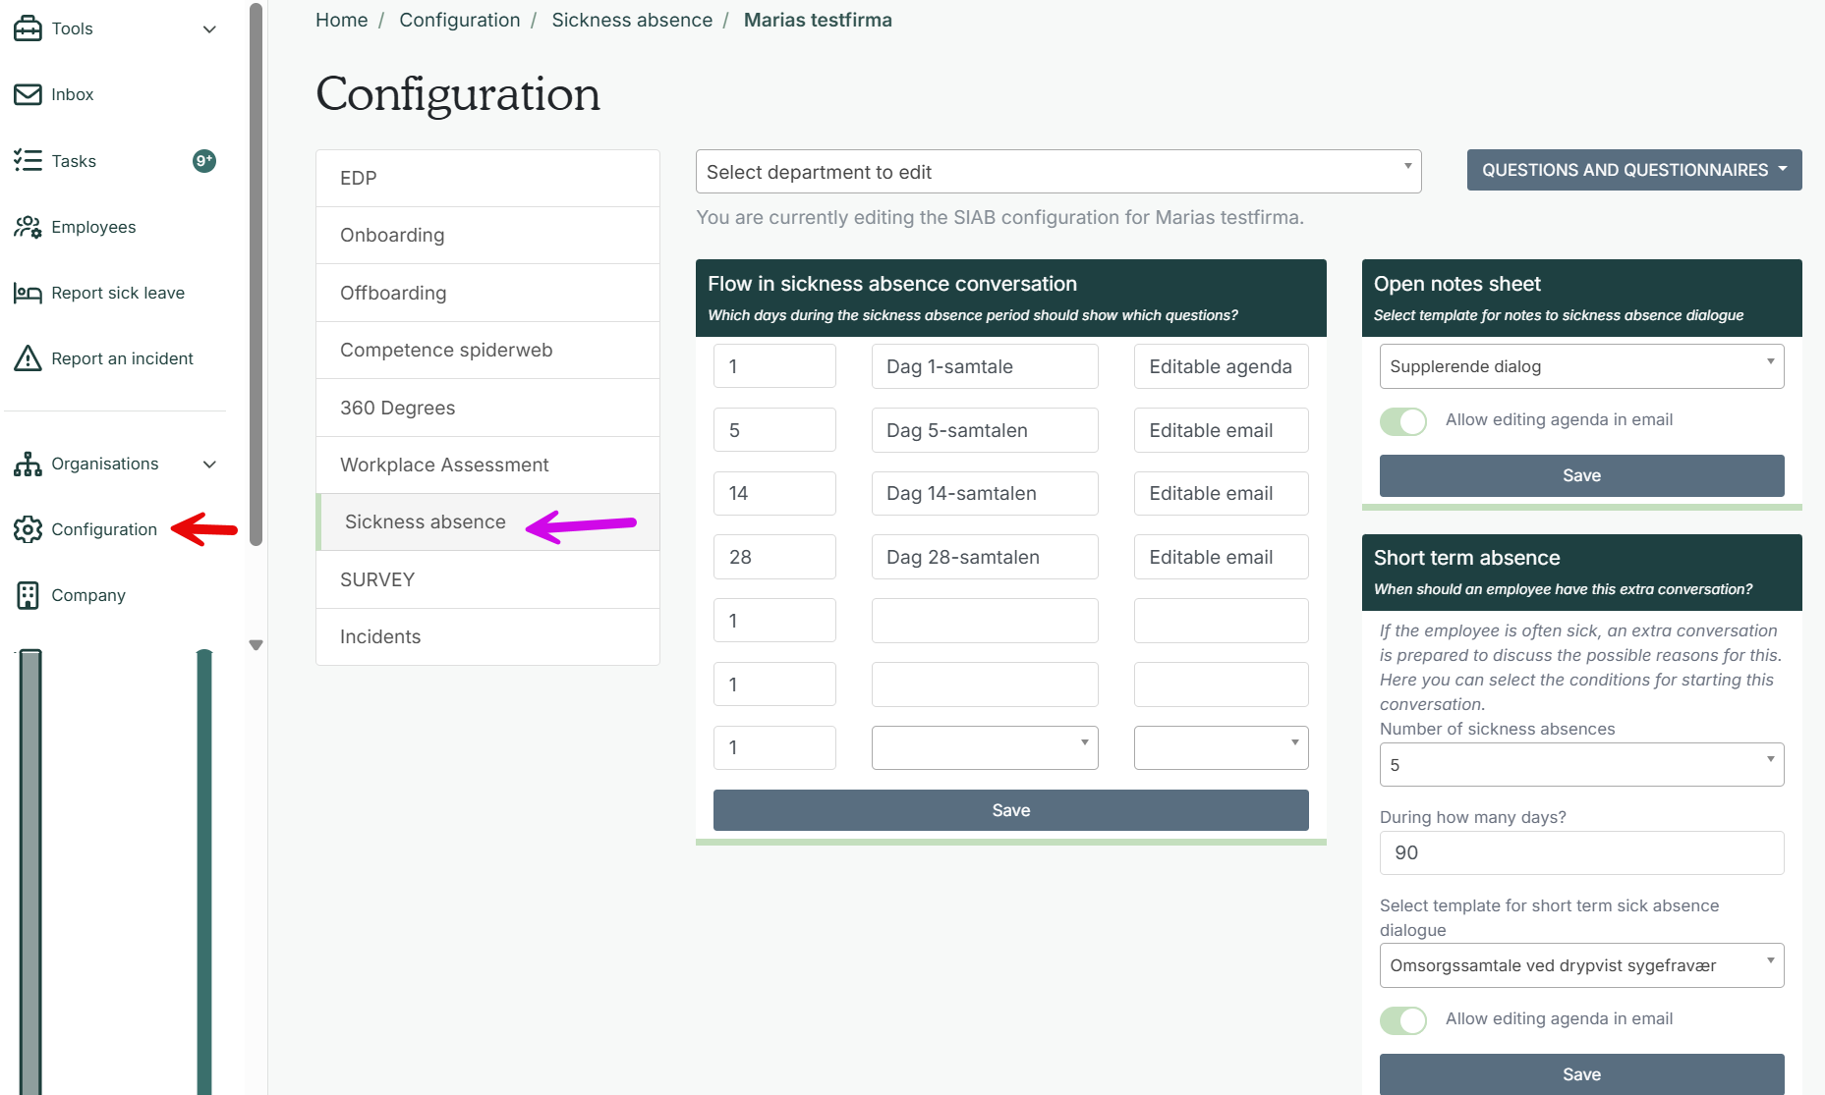Save the sickness absence conversation flow
This screenshot has height=1095, width=1825.
click(1010, 810)
